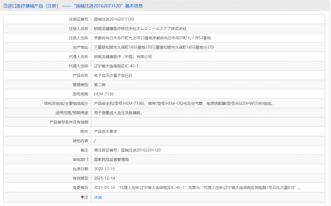Click the 有效期至 label
This screenshot has height=206, width=331.
(x=81, y=178)
